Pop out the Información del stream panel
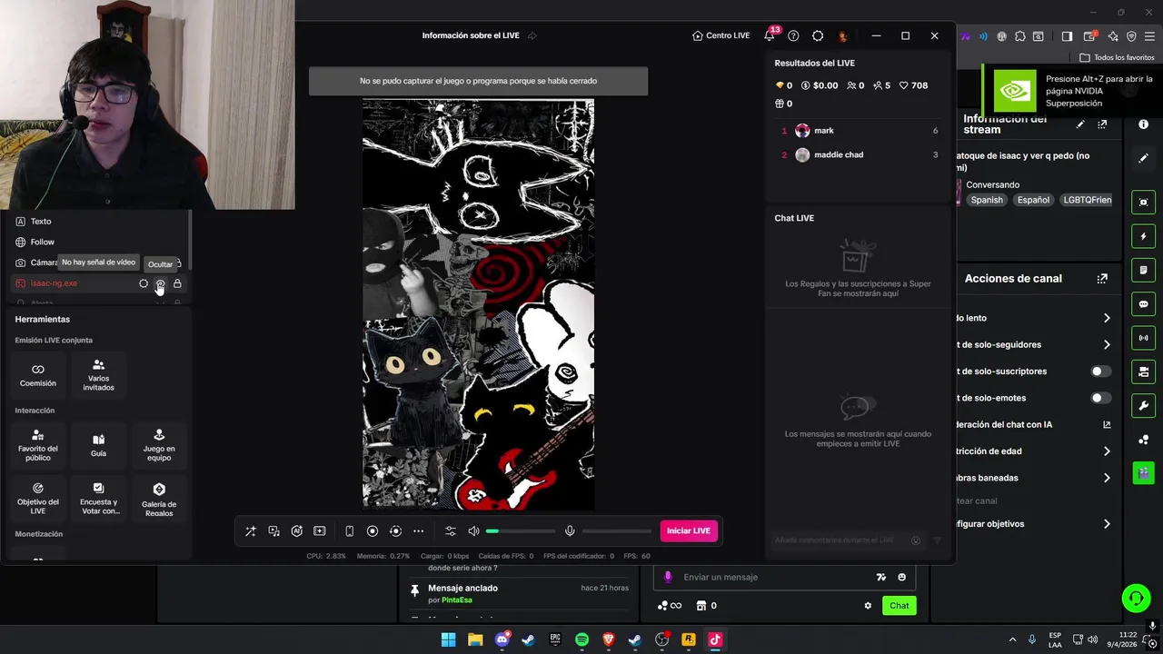This screenshot has width=1163, height=654. [1102, 124]
